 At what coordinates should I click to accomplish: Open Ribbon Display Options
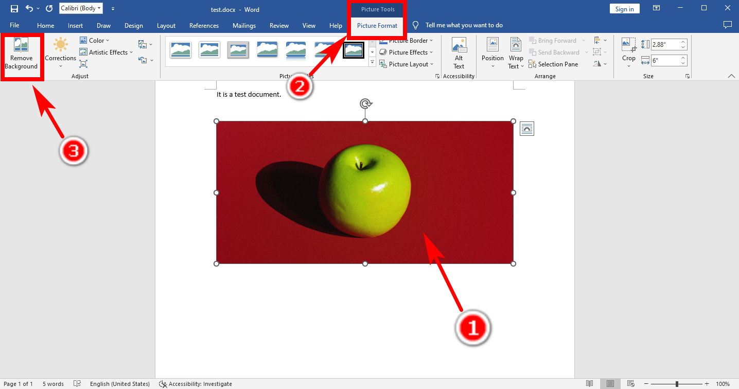pyautogui.click(x=656, y=8)
